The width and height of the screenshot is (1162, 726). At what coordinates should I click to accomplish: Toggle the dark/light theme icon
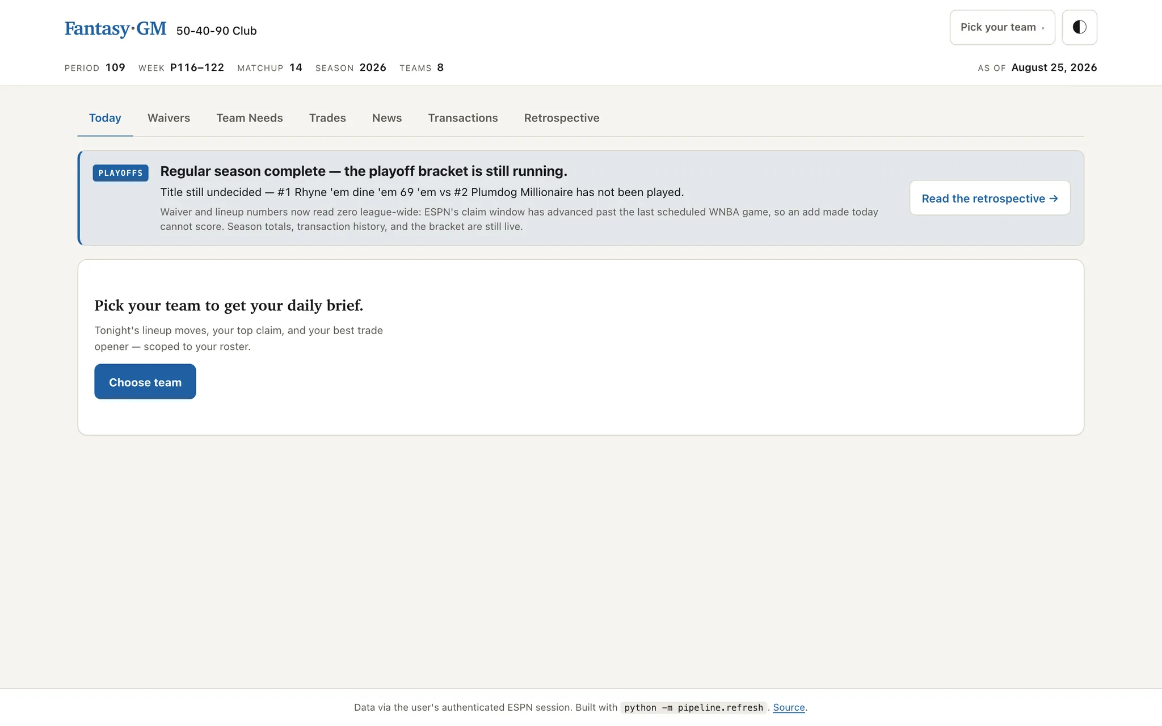click(1079, 27)
